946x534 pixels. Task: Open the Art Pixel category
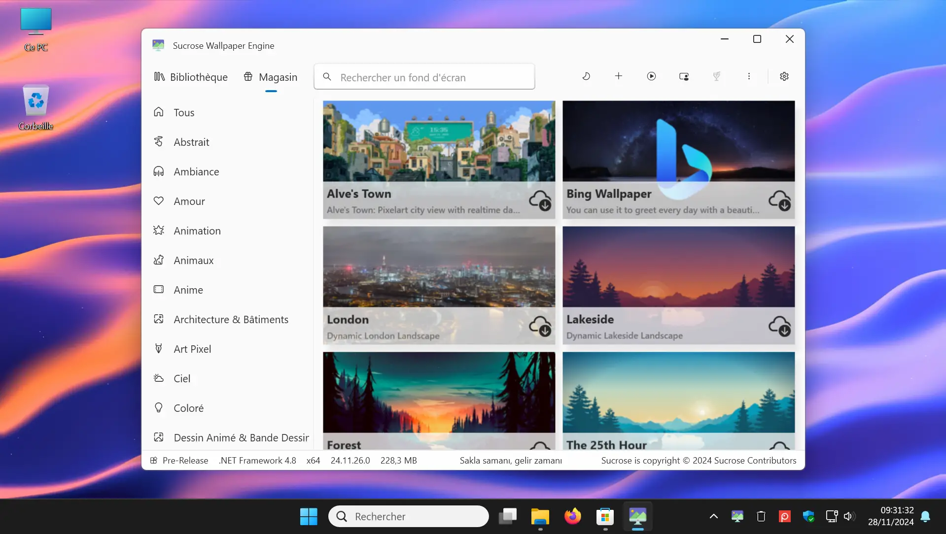[228, 349]
